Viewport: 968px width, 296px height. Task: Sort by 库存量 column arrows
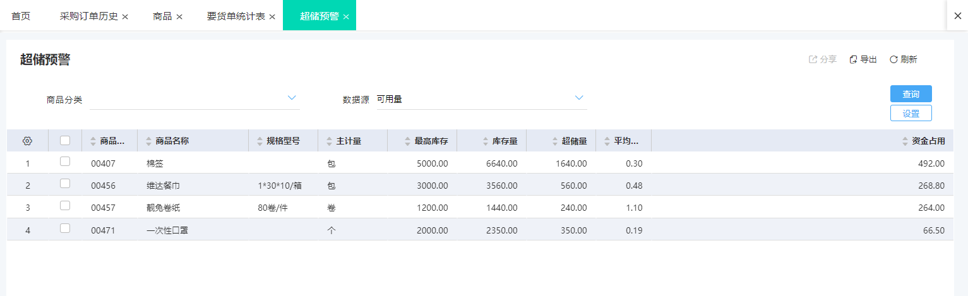[486, 141]
